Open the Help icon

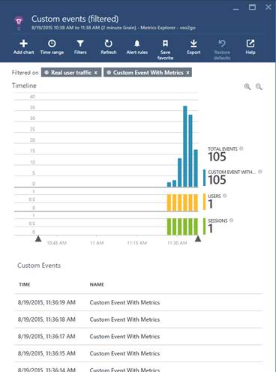click(250, 43)
